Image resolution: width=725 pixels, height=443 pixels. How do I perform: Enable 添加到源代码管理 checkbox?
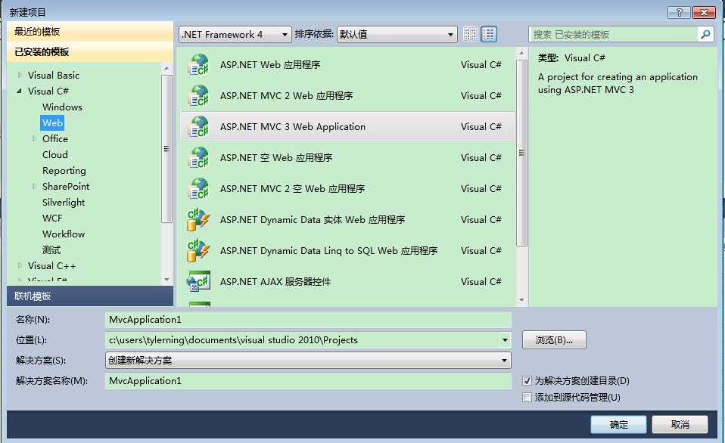pos(527,398)
